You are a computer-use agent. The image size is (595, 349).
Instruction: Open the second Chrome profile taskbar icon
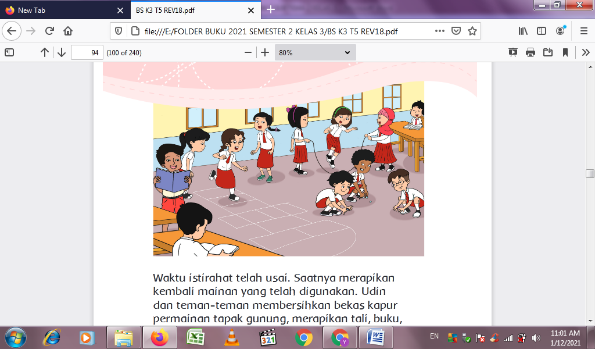pos(339,337)
